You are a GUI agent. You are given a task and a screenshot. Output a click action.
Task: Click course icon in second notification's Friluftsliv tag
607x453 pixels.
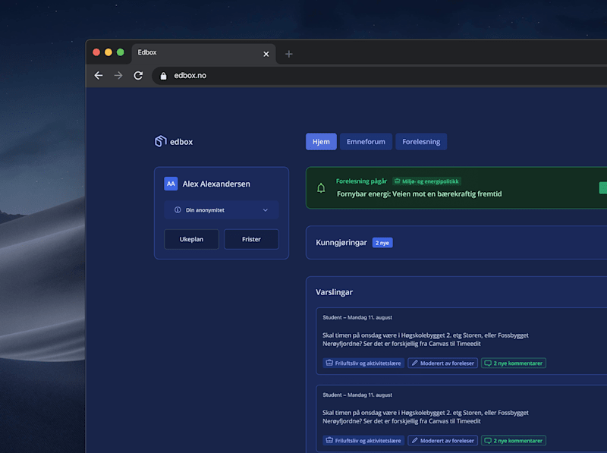329,440
